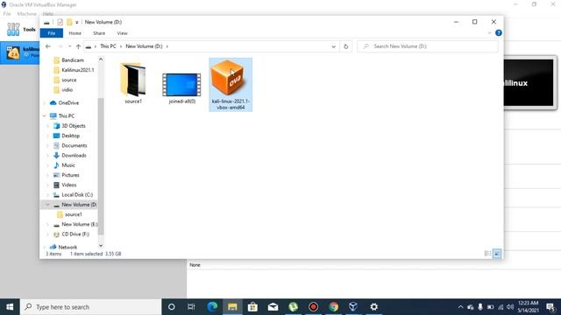561x315 pixels.
Task: Open Documents in navigation pane
Action: pyautogui.click(x=74, y=145)
